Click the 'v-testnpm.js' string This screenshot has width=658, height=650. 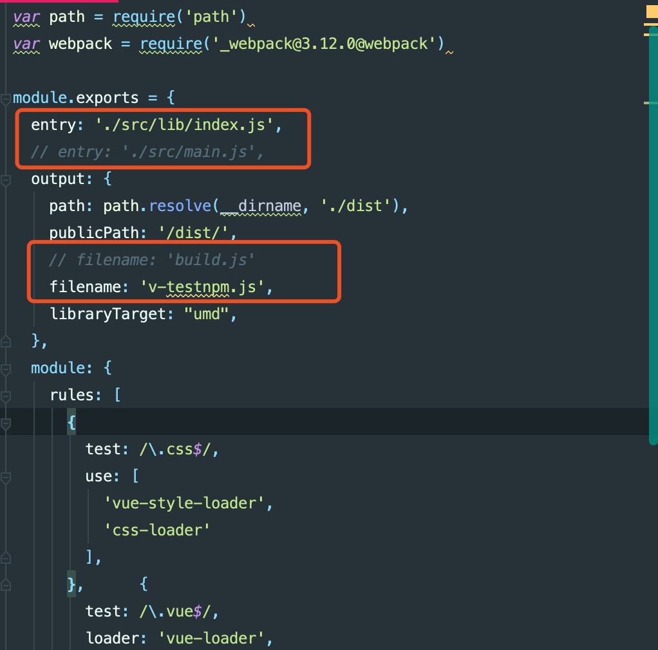(x=202, y=287)
